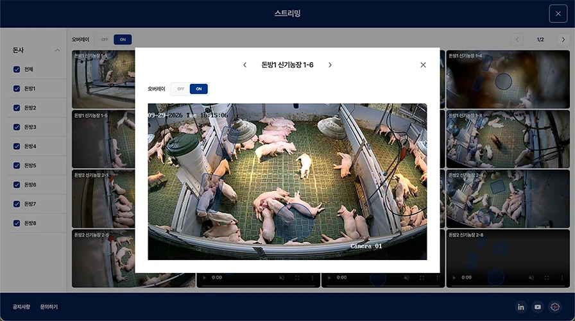Screen dimensions: 575x321
Task: Click the round logo icon beside YouTube
Action: (555, 307)
